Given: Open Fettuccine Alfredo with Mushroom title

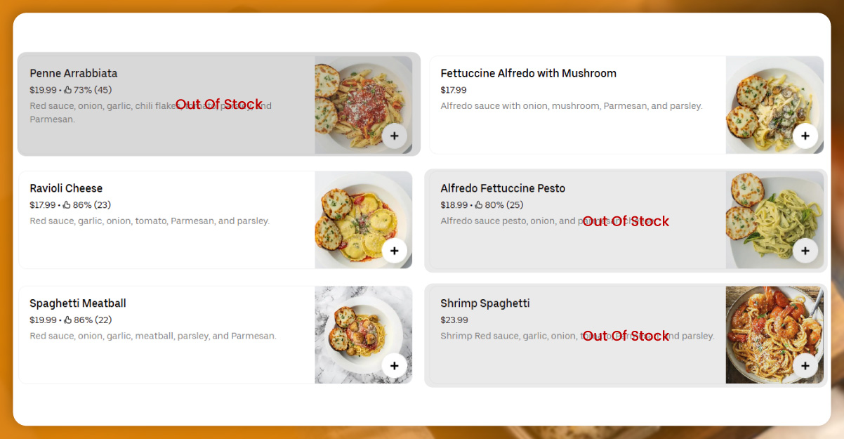Looking at the screenshot, I should coord(528,73).
